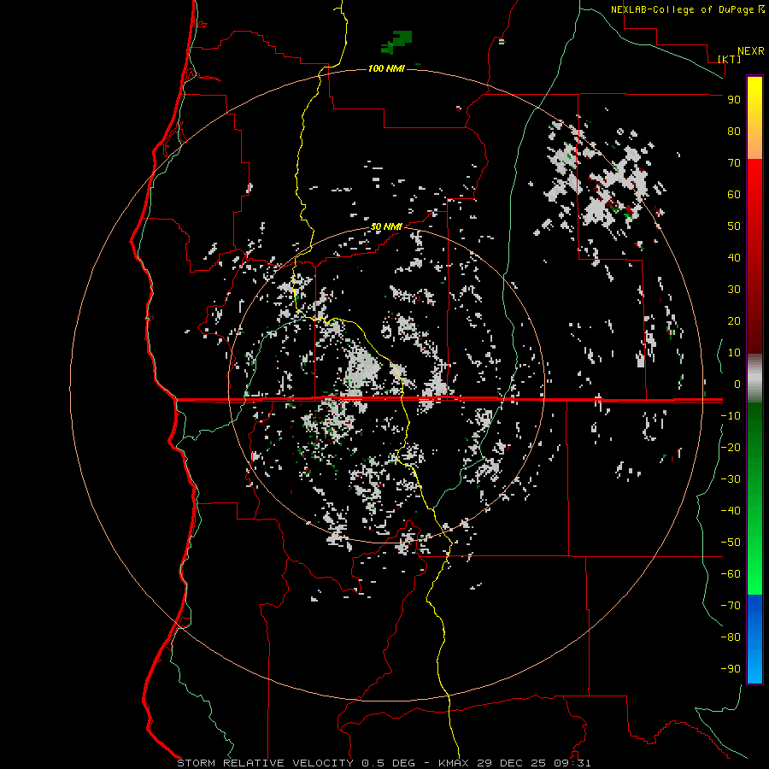Click the NEXR label above the color scale
Image resolution: width=769 pixels, height=769 pixels.
(751, 51)
